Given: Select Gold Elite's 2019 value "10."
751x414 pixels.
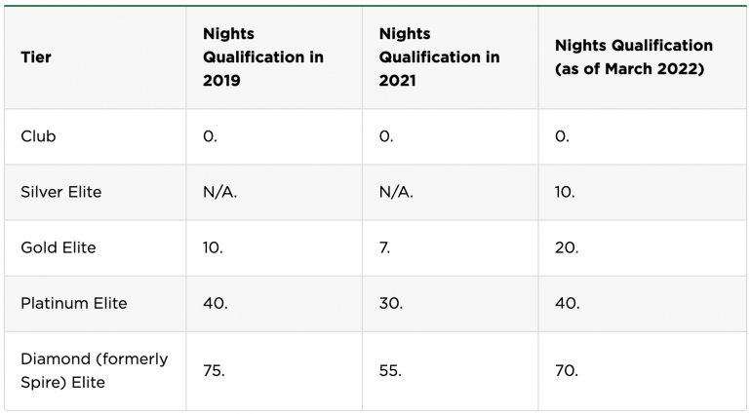Looking at the screenshot, I should [213, 247].
